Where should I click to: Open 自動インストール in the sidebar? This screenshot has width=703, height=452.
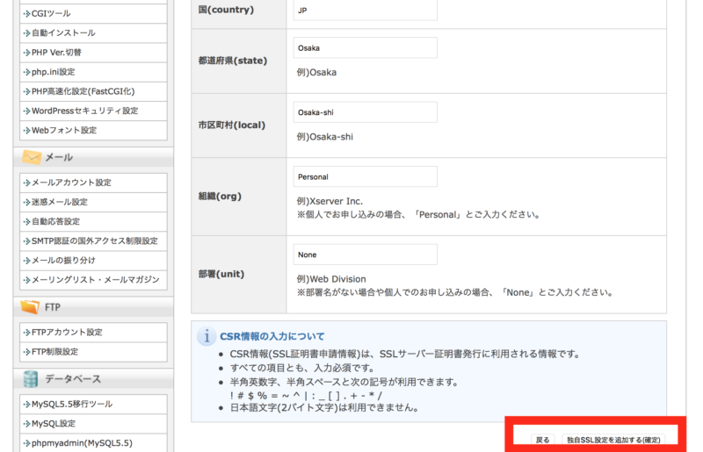63,32
